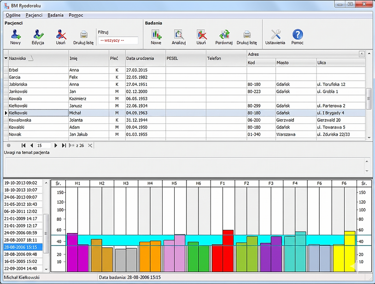This screenshot has height=284, width=375.
Task: Click the record number field showing 15
Action: tap(43, 145)
